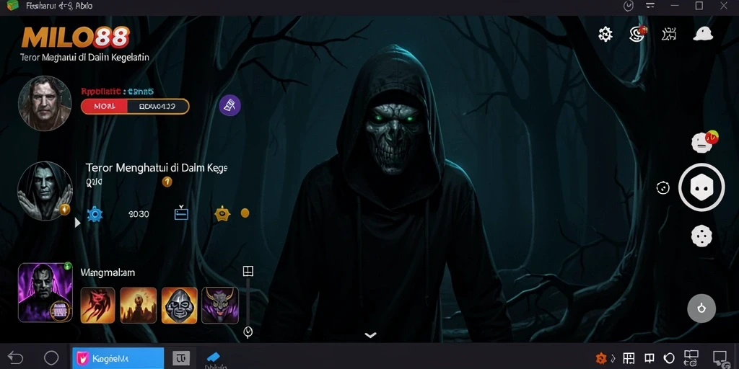Click the green cube app icon in title bar

[x=12, y=6]
